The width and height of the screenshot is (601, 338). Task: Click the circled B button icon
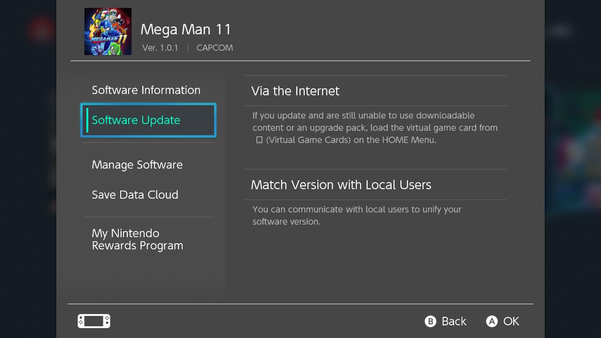click(431, 321)
